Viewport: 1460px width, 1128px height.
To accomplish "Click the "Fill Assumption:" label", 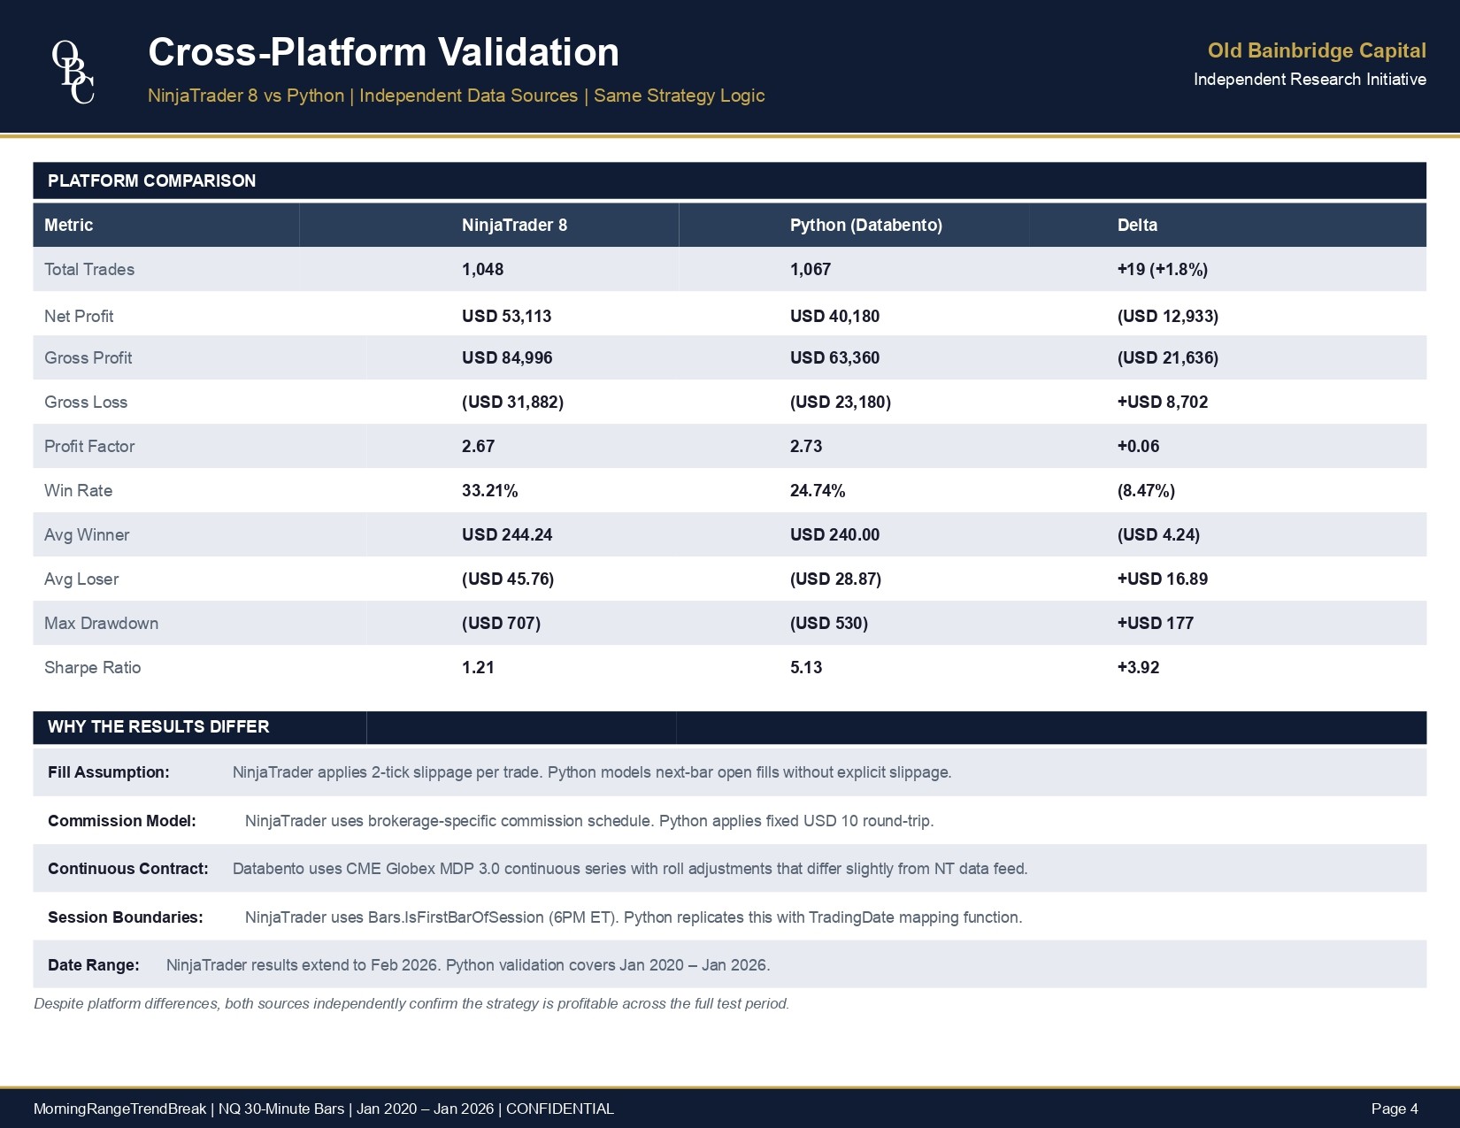I will pyautogui.click(x=108, y=772).
